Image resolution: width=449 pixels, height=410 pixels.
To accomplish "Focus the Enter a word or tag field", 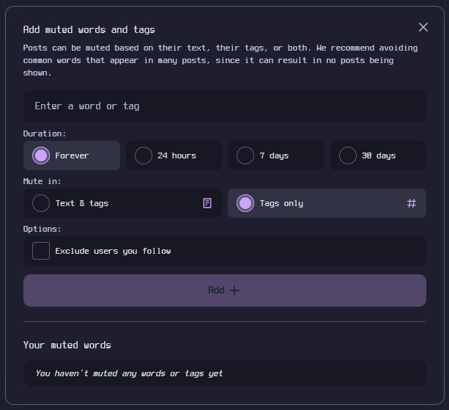I will [224, 106].
